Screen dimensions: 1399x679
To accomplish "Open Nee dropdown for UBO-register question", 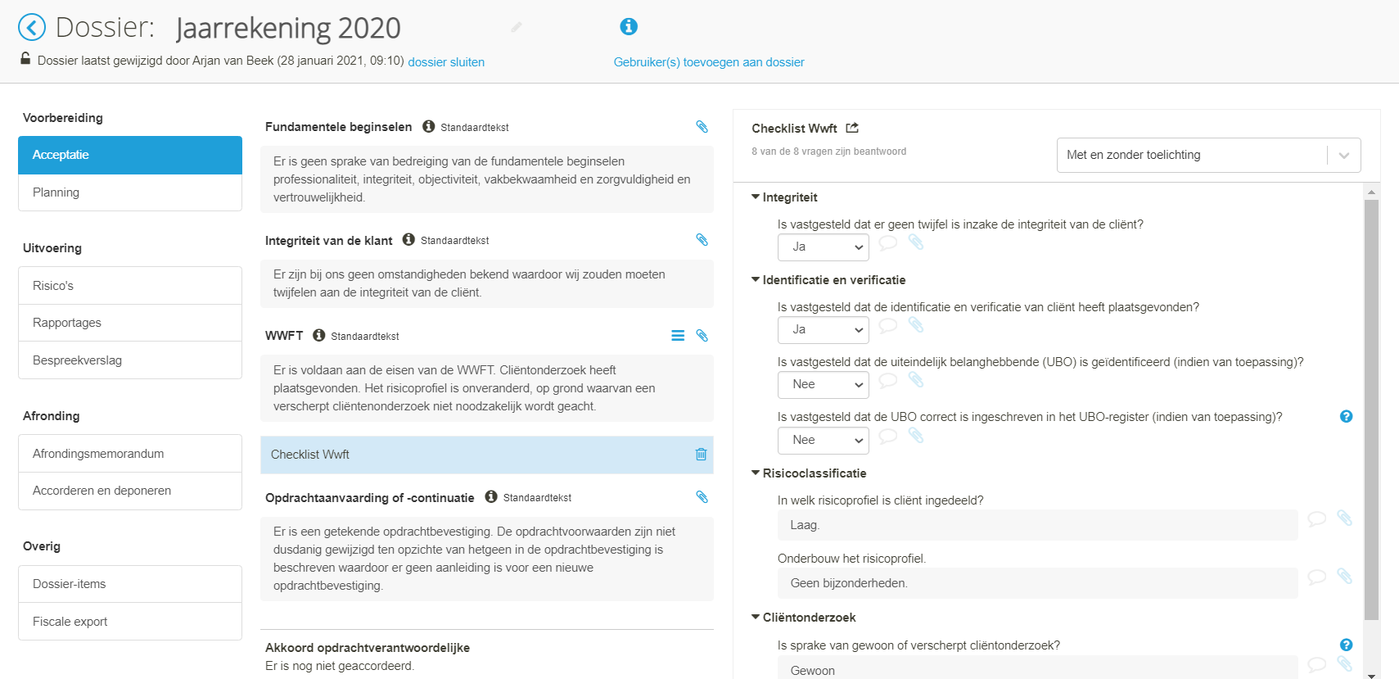I will coord(823,440).
